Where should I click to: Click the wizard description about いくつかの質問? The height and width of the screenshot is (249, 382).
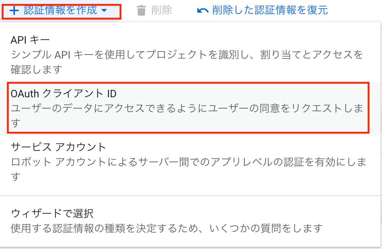(167, 228)
